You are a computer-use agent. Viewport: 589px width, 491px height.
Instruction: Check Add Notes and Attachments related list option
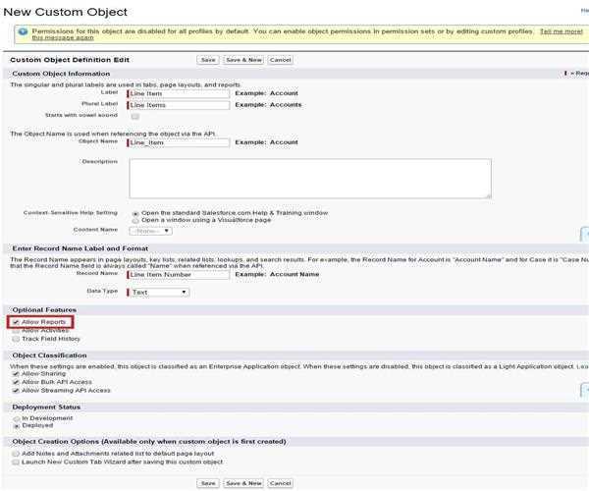(x=15, y=453)
